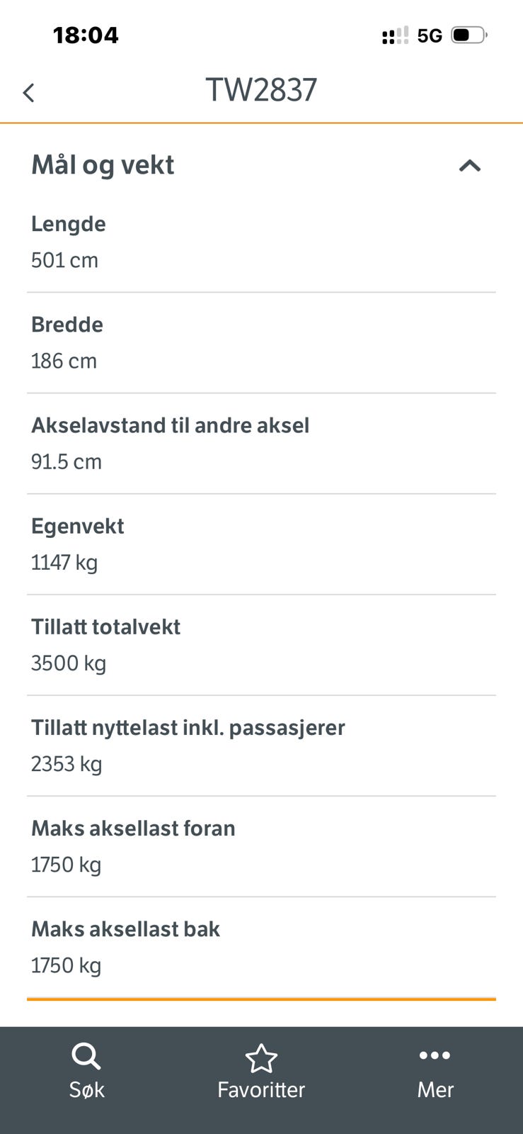This screenshot has height=1134, width=523.
Task: Tap Tillatt nyttelast inkl. passasjerer row
Action: click(x=261, y=746)
